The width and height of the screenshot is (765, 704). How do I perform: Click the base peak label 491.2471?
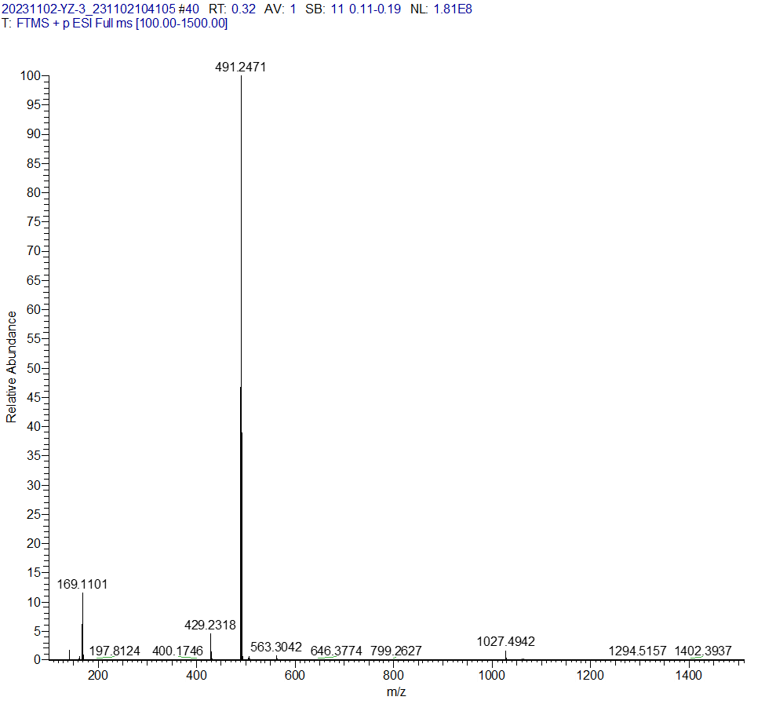click(241, 67)
